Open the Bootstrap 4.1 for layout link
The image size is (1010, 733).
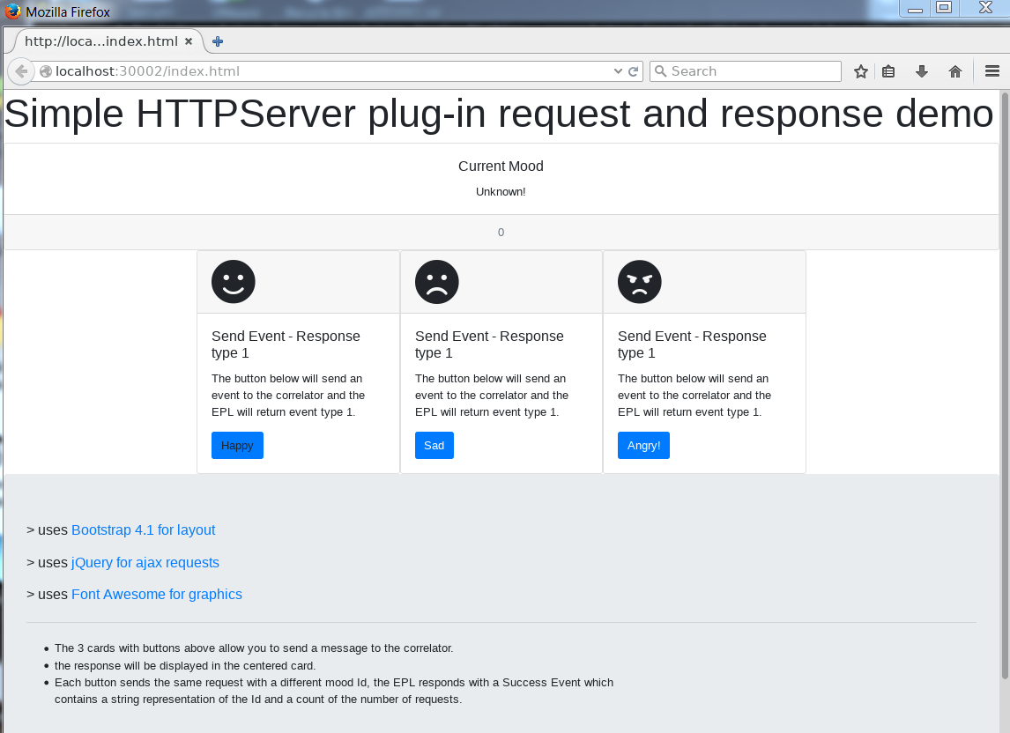pos(143,530)
